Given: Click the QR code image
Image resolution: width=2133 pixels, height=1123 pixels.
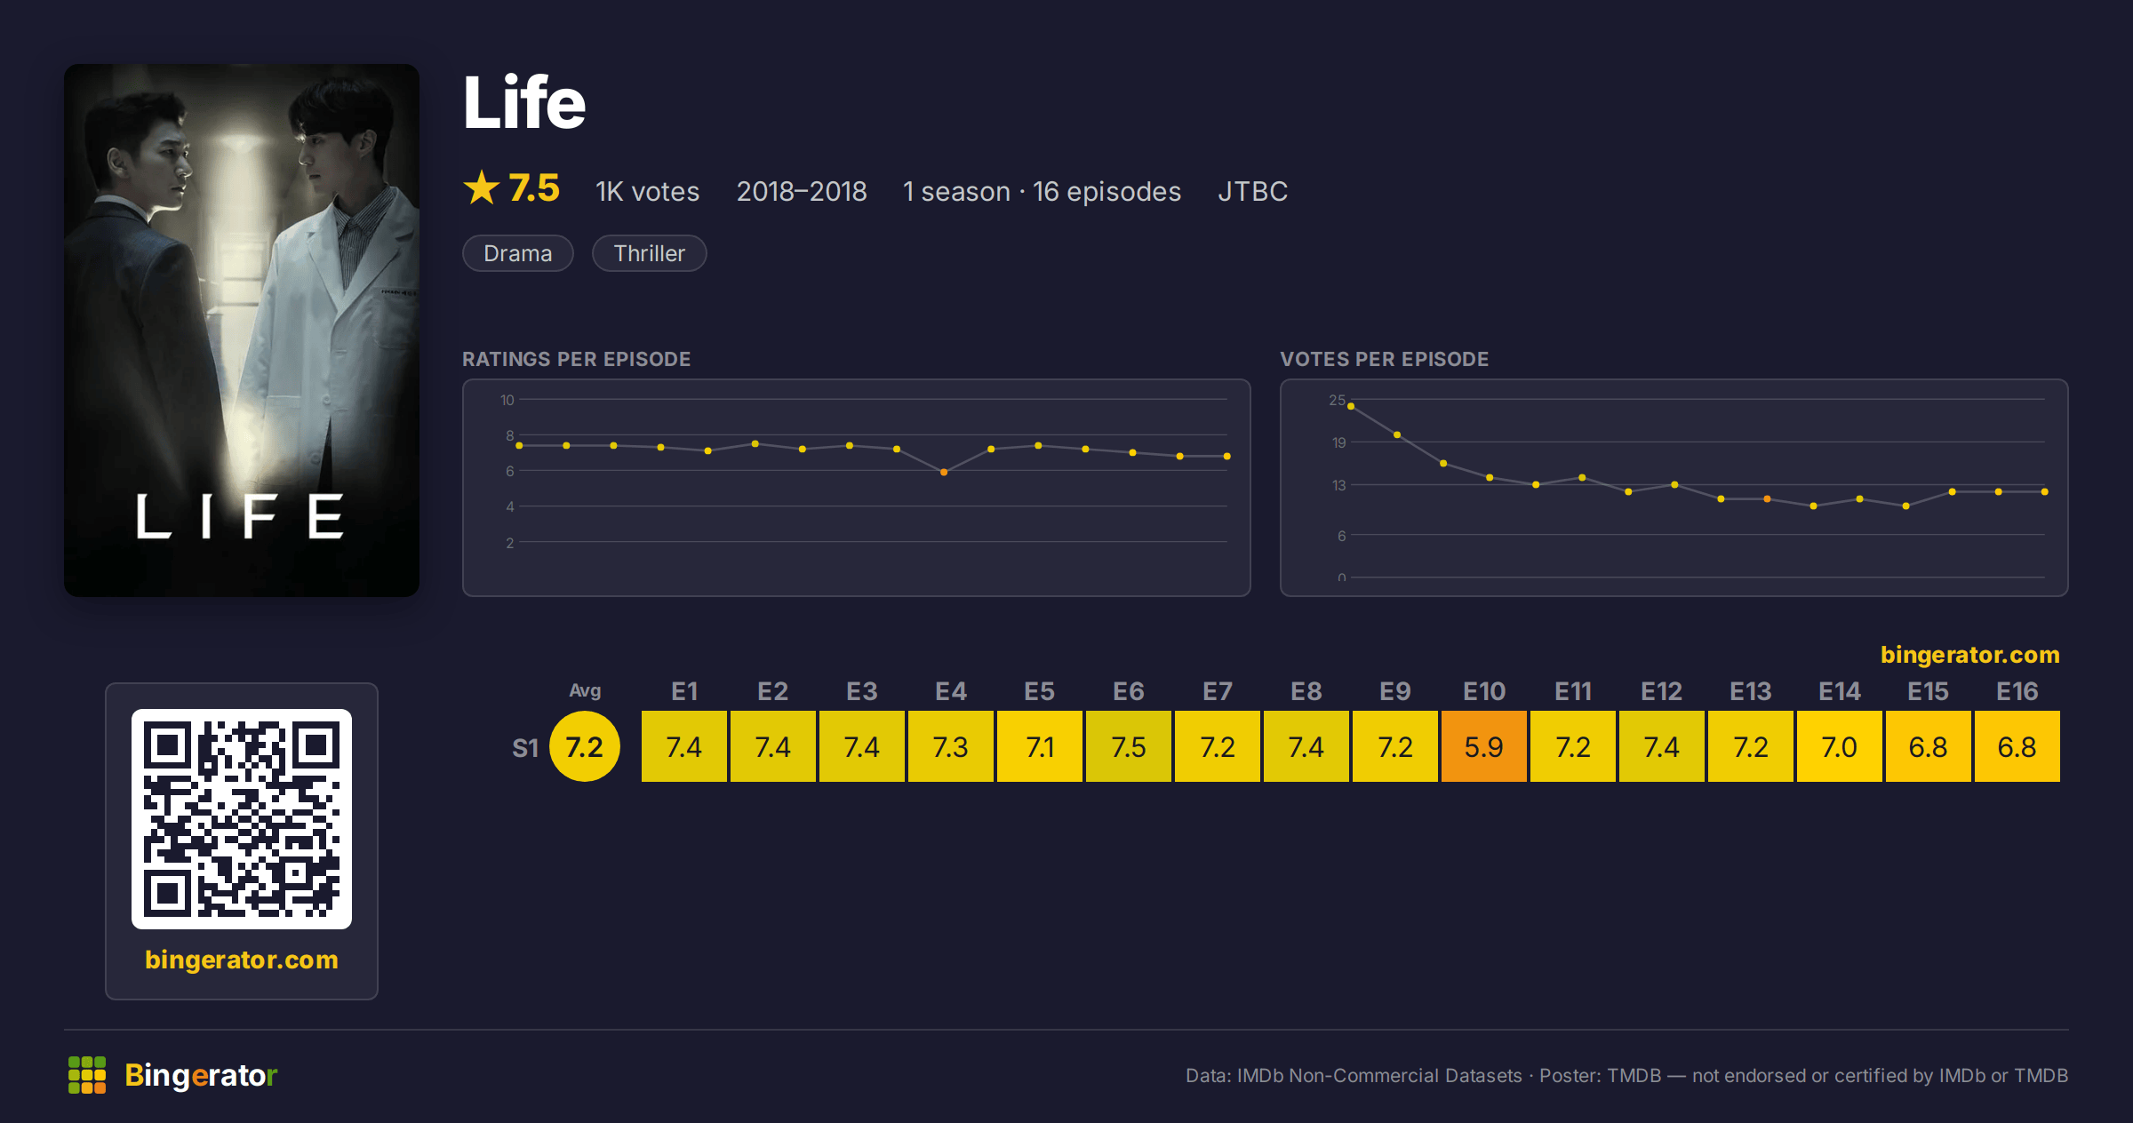Looking at the screenshot, I should pos(242,818).
